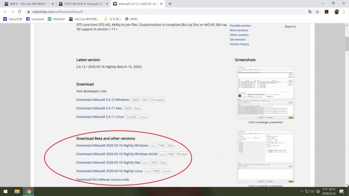Open the Facebook bookmark
The width and height of the screenshot is (349, 196).
(35, 19)
